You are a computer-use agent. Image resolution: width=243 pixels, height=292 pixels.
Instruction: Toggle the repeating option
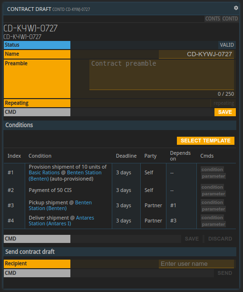pos(224,103)
